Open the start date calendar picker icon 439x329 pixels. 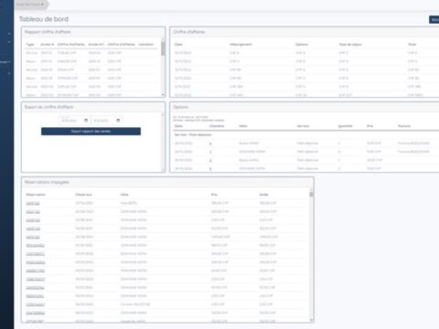tap(86, 121)
